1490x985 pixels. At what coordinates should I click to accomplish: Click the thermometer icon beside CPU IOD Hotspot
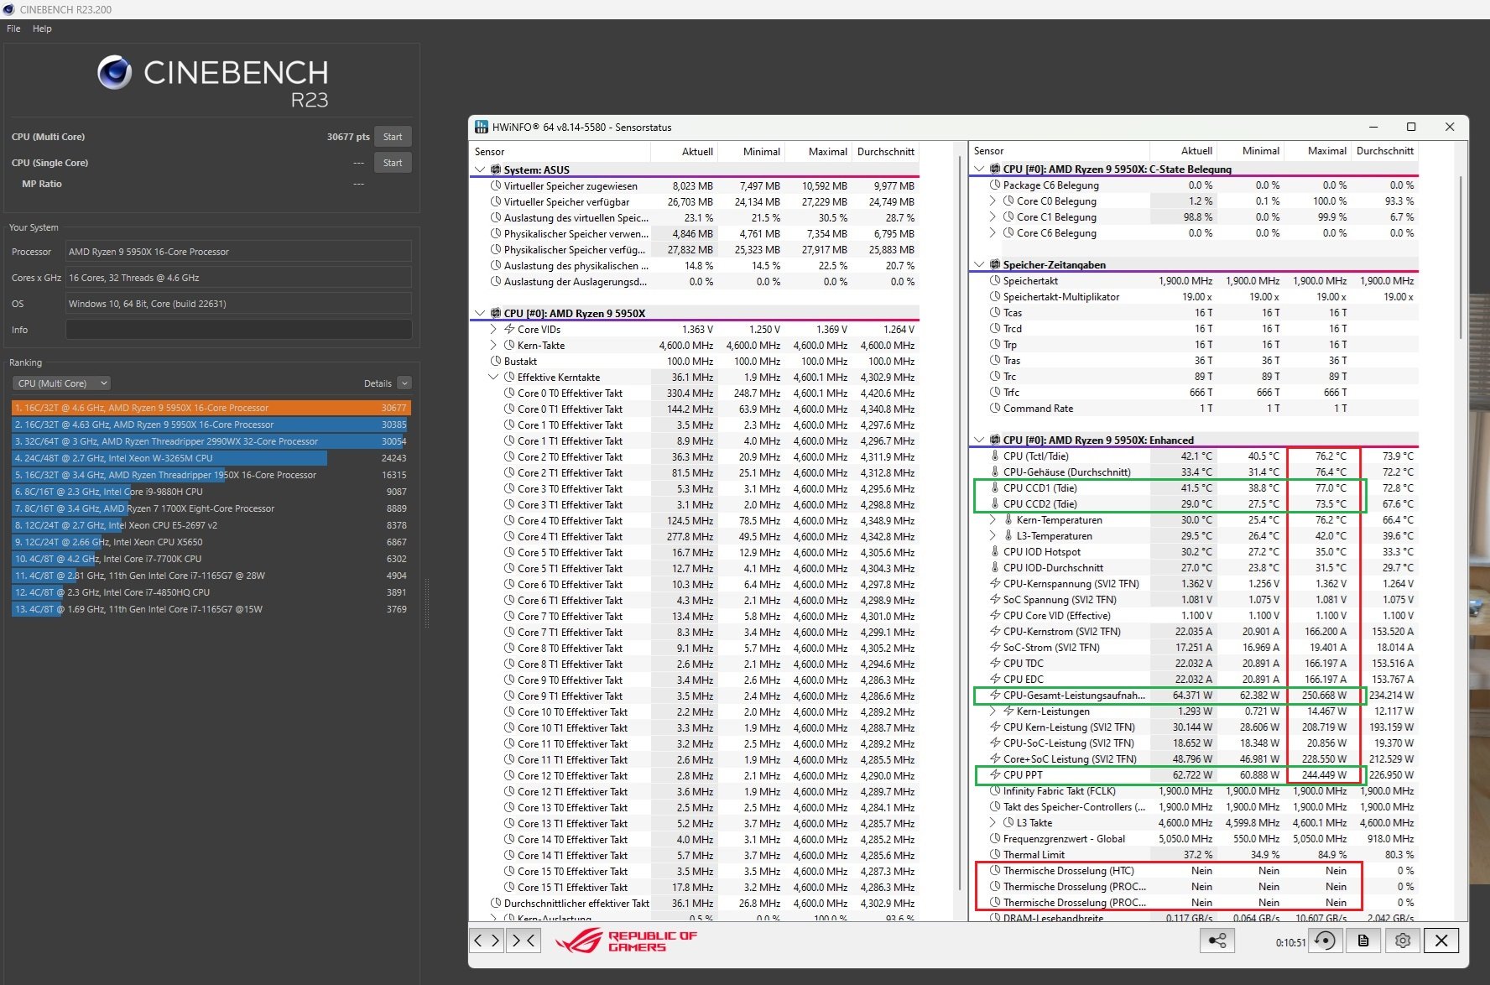pos(995,551)
